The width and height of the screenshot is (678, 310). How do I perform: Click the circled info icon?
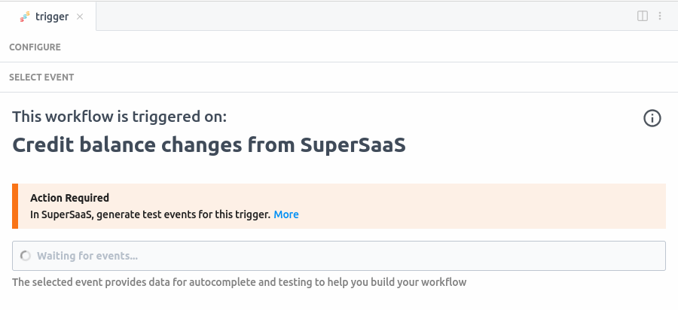pos(652,118)
